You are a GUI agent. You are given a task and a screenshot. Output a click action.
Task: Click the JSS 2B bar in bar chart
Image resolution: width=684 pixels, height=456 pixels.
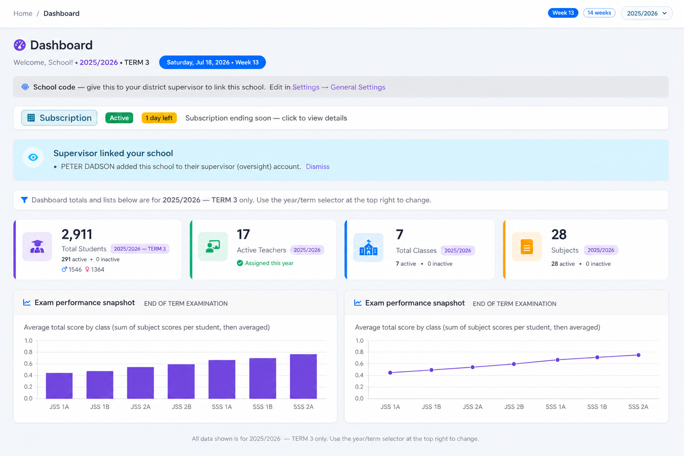coord(181,381)
